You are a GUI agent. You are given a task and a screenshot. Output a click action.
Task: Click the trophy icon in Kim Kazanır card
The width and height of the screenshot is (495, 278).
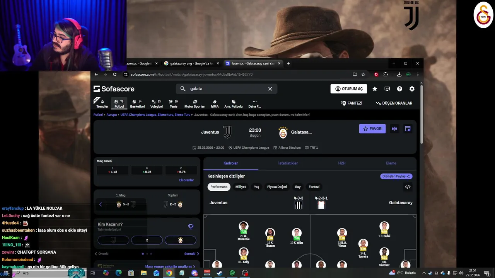(191, 227)
